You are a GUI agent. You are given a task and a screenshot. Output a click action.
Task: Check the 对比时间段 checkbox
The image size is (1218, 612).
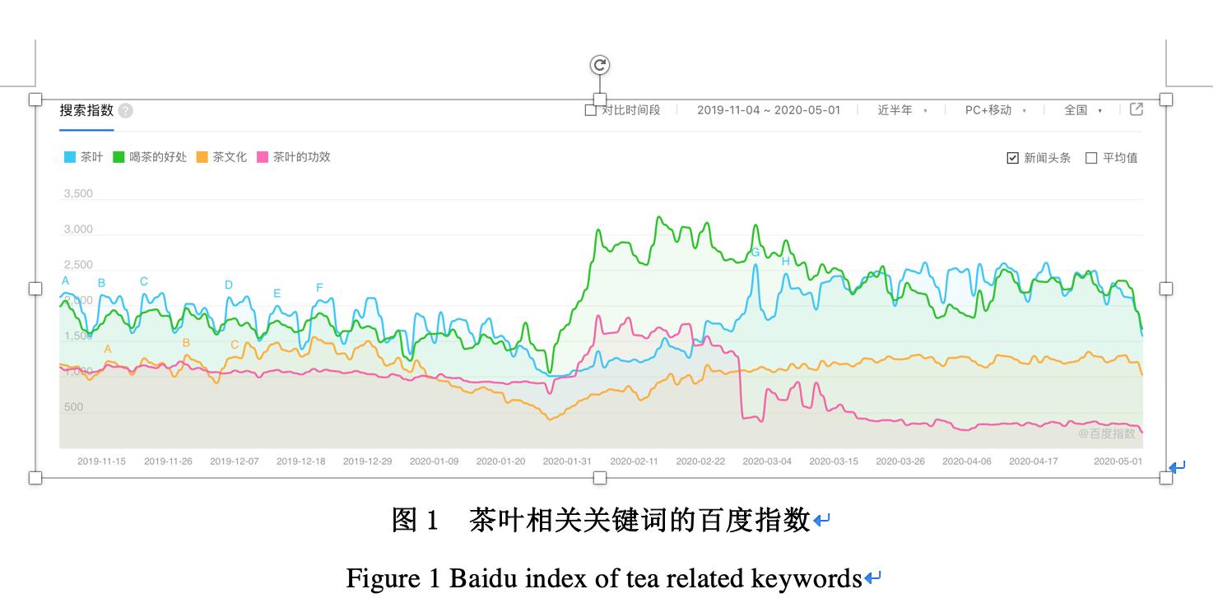click(590, 109)
